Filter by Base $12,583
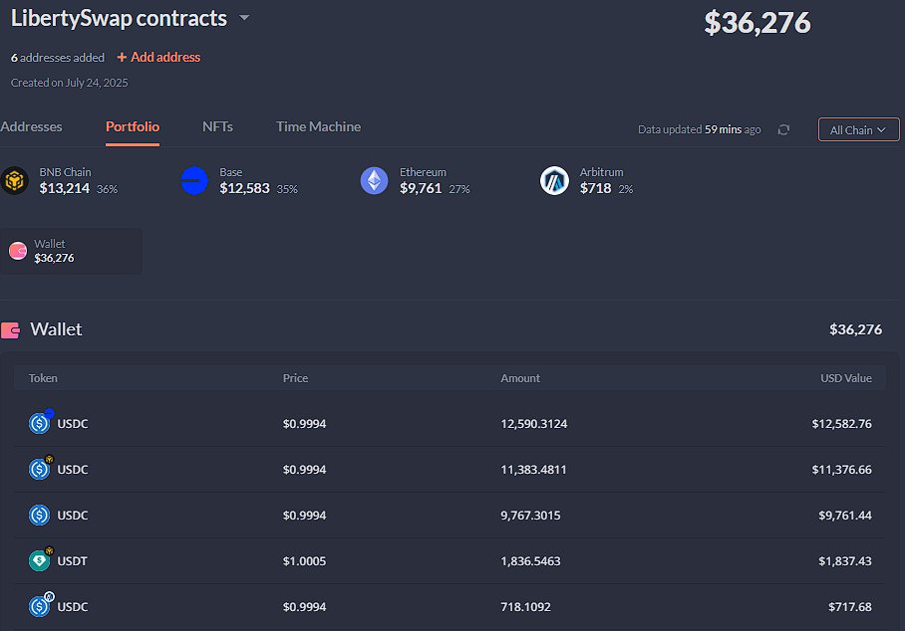Screen dimensions: 905x631 coord(239,181)
